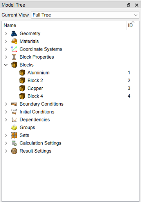Undock the Model Tree panel

pyautogui.click(x=128, y=5)
